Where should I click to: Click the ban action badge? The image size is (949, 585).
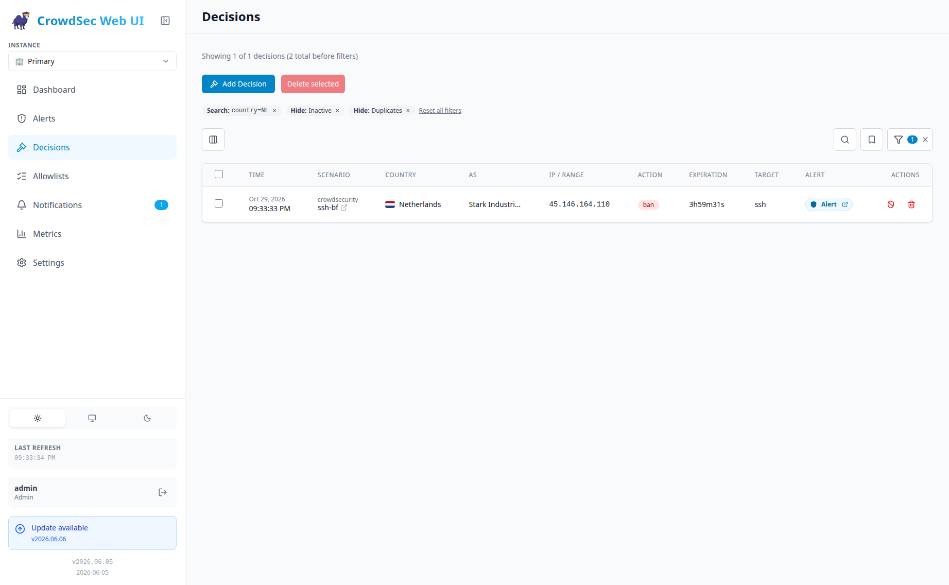coord(648,205)
